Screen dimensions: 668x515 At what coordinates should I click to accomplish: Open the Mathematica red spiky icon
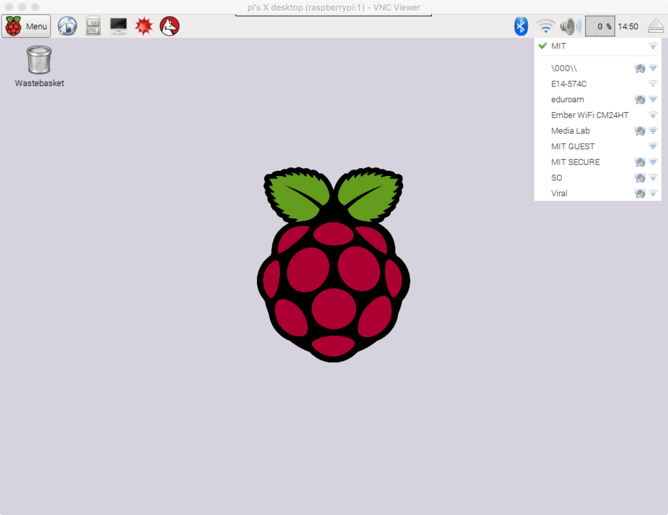pos(144,26)
